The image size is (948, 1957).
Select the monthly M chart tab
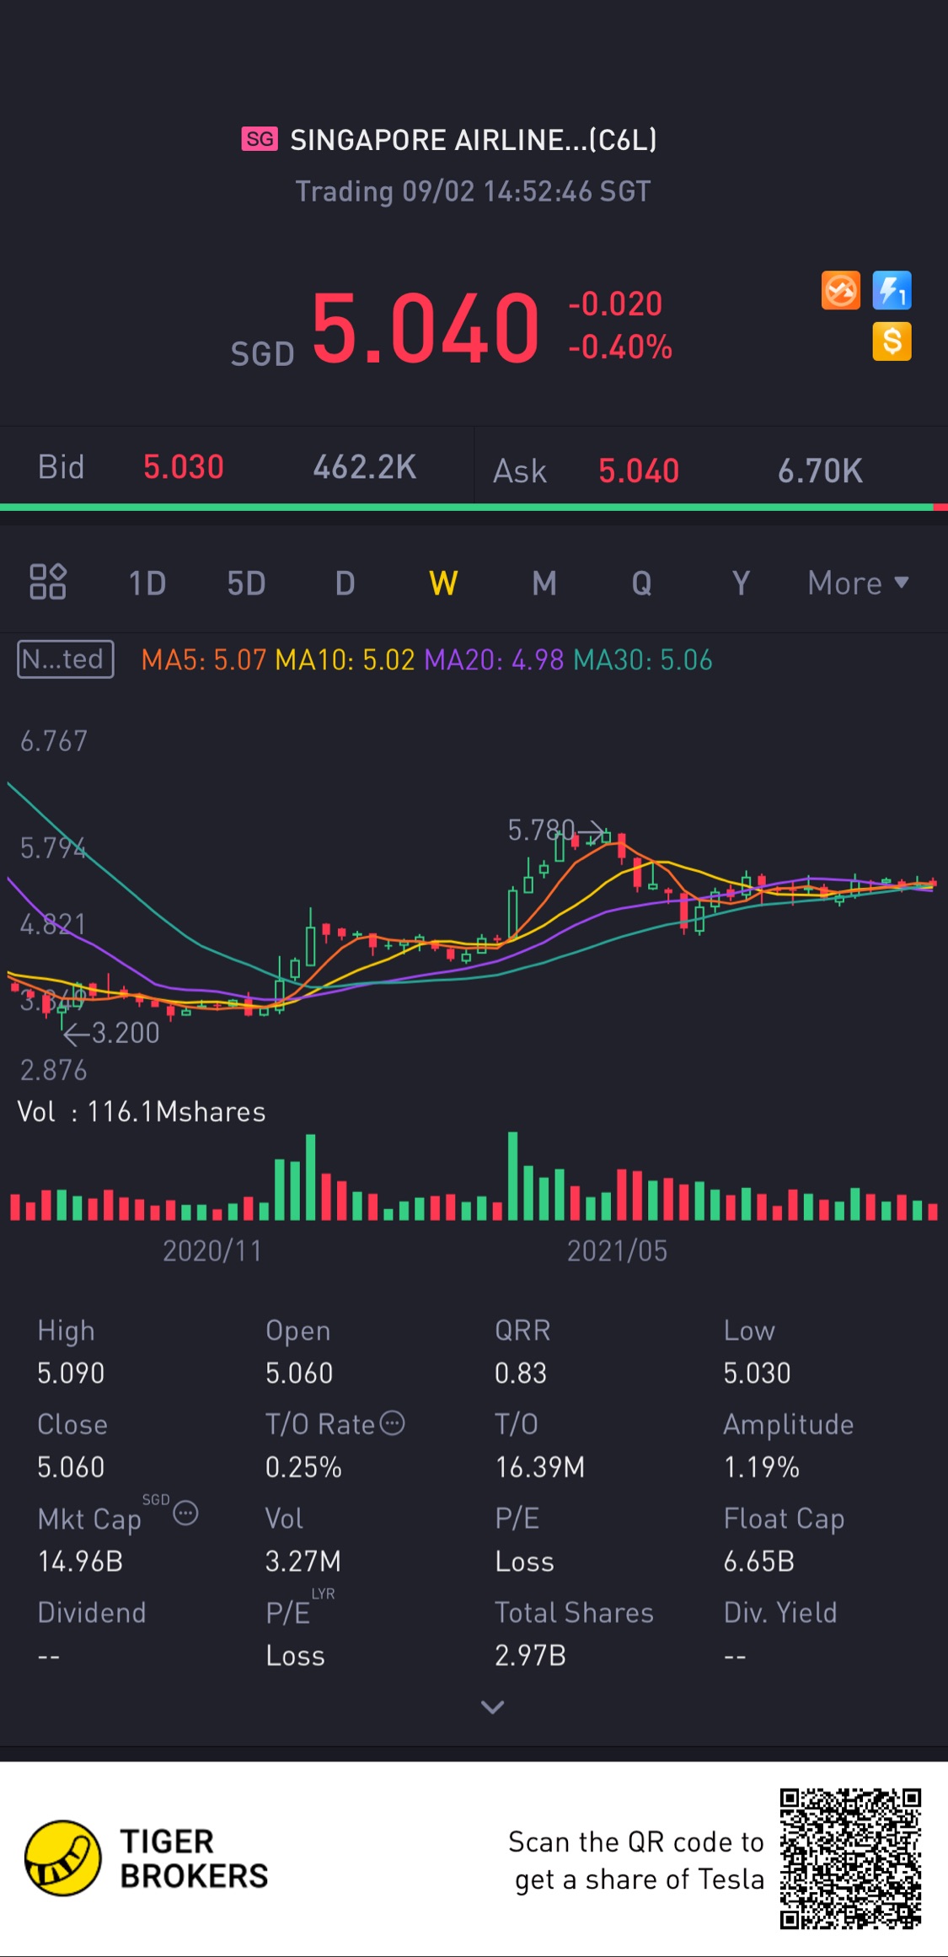(544, 583)
